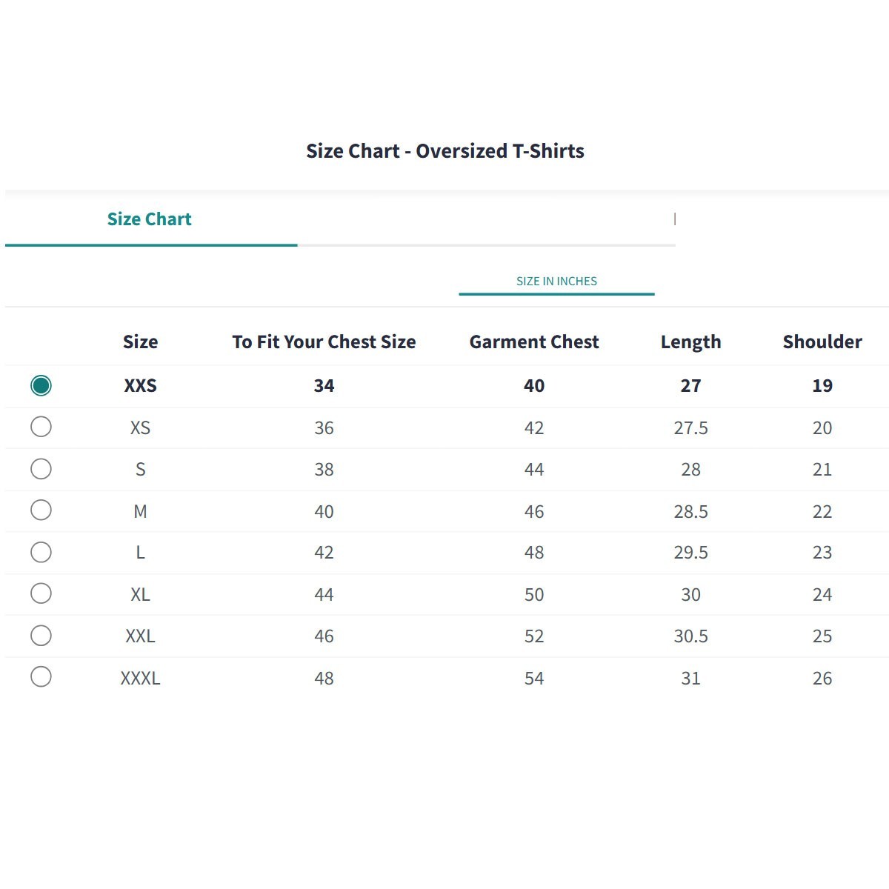Click the garment chest value 54 for XXXL

coord(534,679)
